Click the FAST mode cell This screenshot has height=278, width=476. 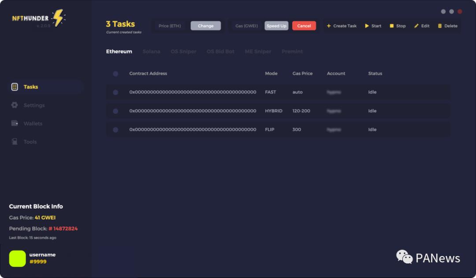point(271,92)
